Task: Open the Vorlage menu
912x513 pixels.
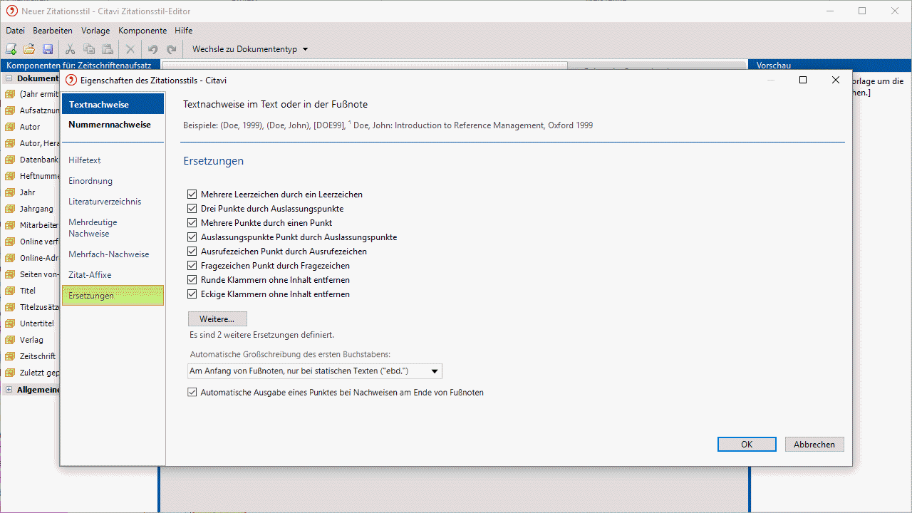Action: (x=95, y=31)
